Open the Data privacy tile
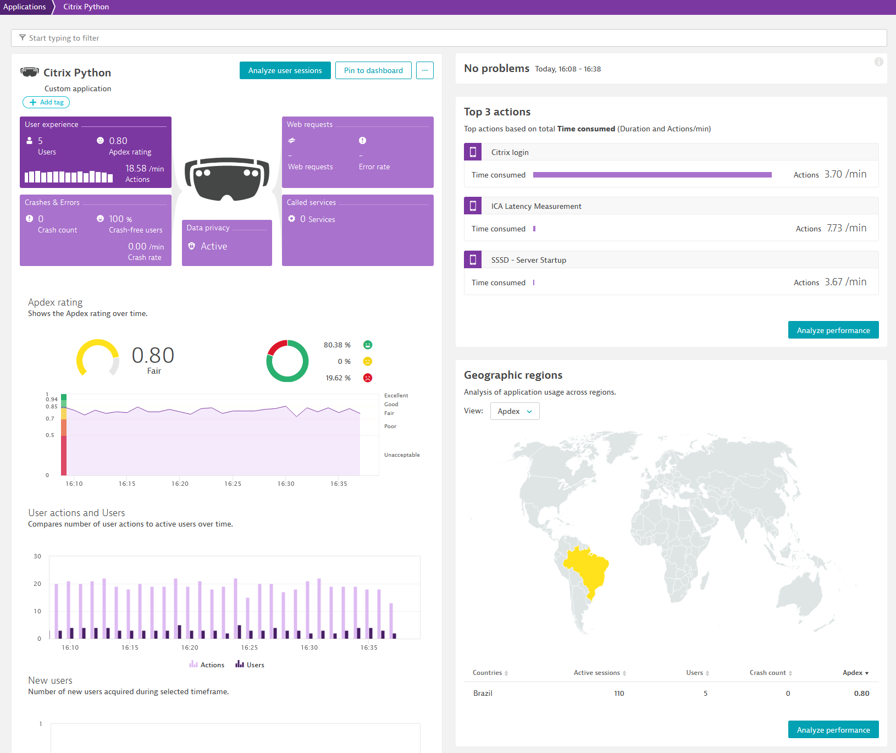The height and width of the screenshot is (753, 896). pos(227,243)
